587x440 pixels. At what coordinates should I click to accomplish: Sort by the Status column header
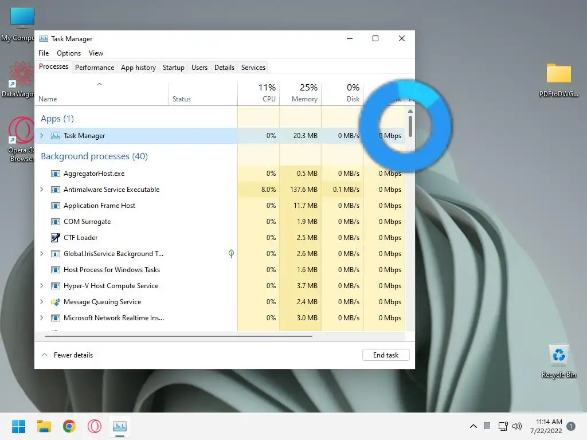click(x=204, y=93)
